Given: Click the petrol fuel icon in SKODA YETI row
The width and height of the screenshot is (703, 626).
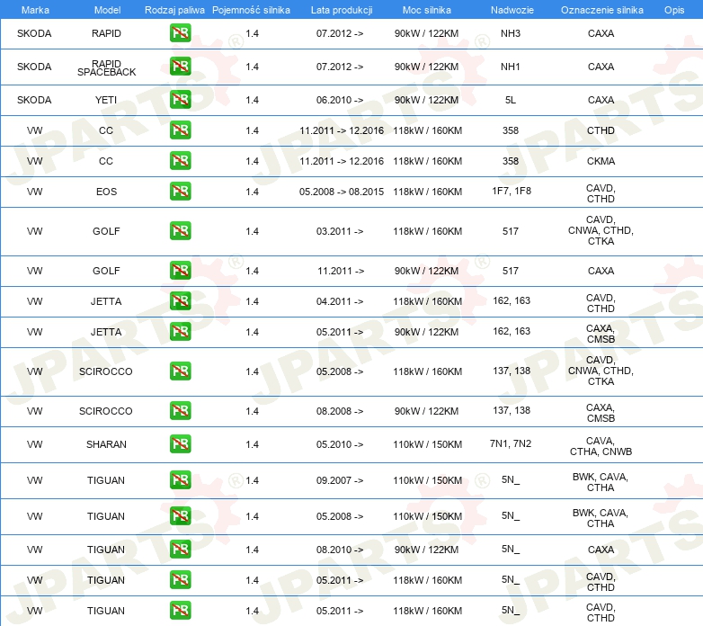Looking at the screenshot, I should pyautogui.click(x=180, y=100).
